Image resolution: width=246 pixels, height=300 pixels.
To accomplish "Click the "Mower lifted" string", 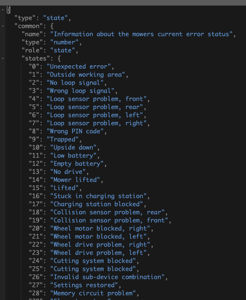I will click(x=75, y=180).
